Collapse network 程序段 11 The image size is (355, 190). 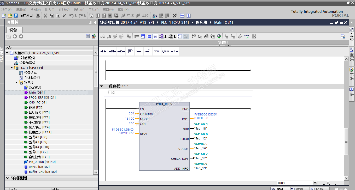[x=101, y=86]
